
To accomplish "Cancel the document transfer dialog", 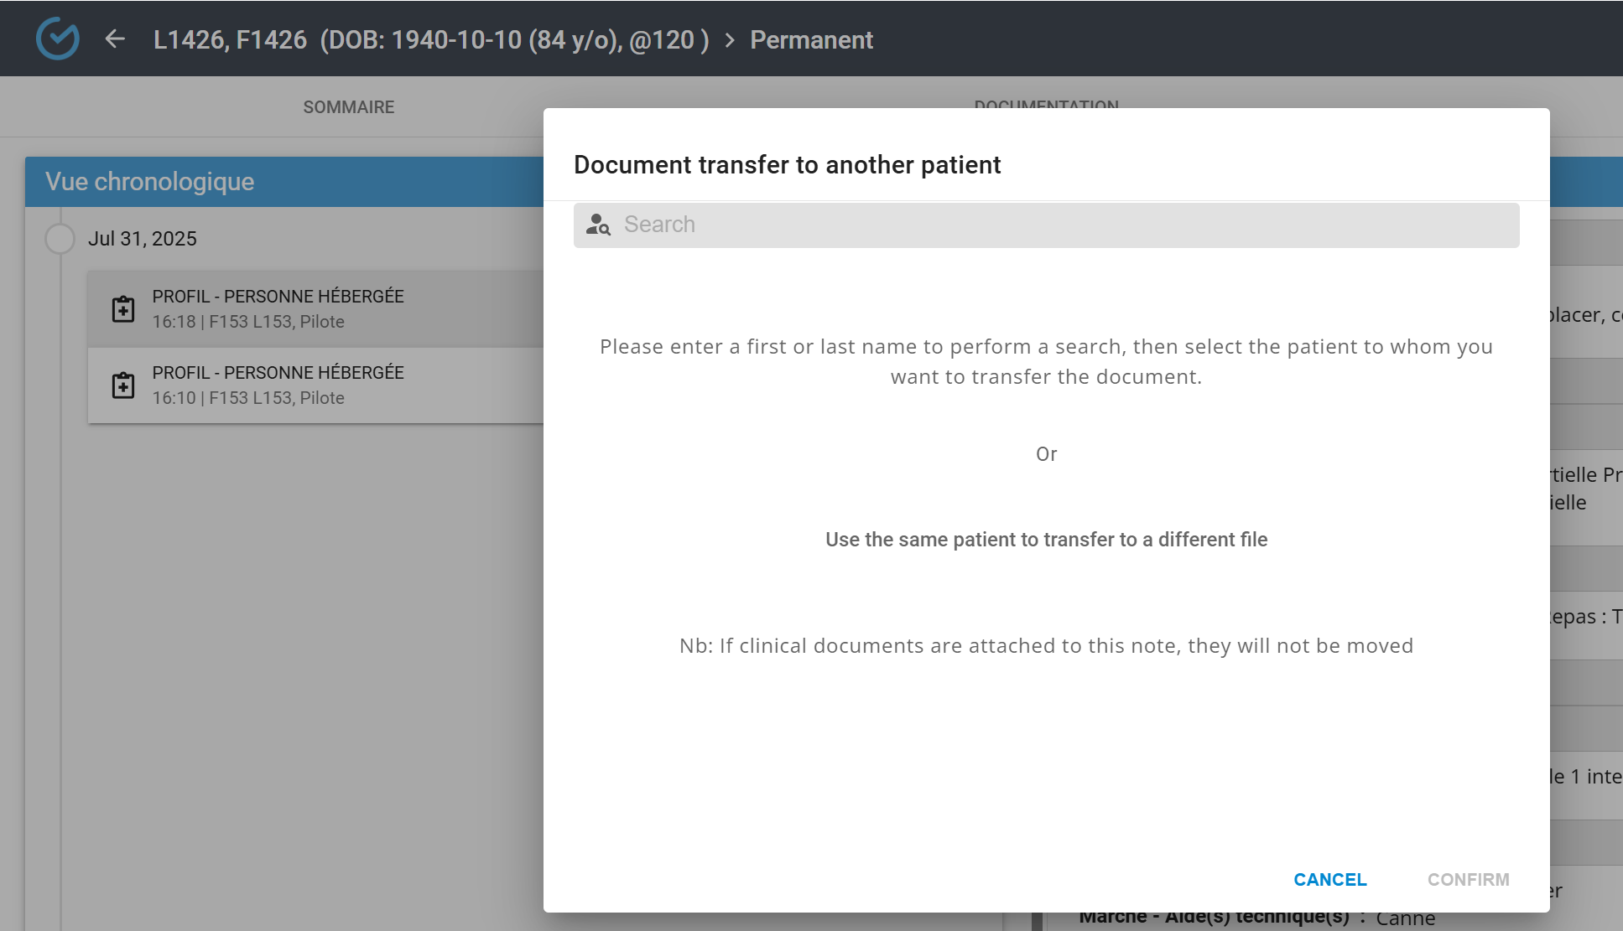I will [1329, 880].
